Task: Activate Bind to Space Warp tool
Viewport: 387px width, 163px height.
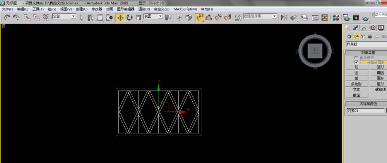Action: click(46, 17)
